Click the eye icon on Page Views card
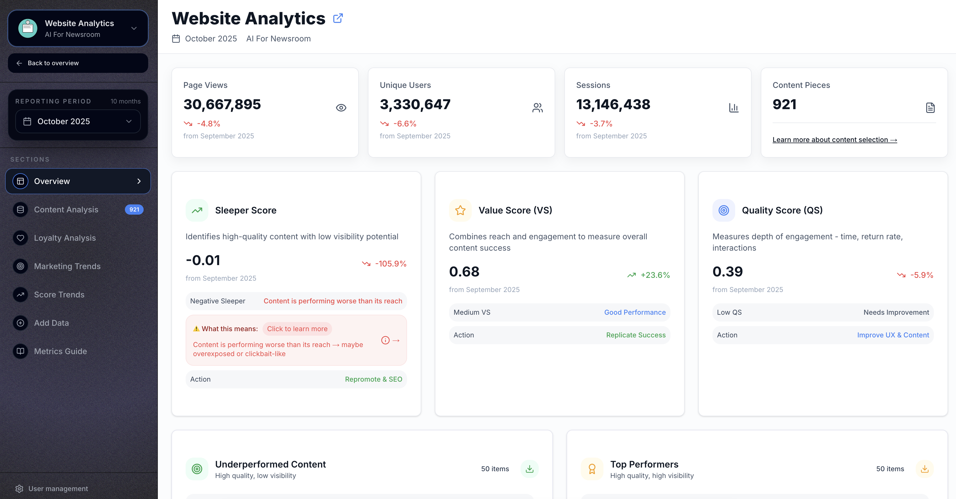 coord(341,108)
